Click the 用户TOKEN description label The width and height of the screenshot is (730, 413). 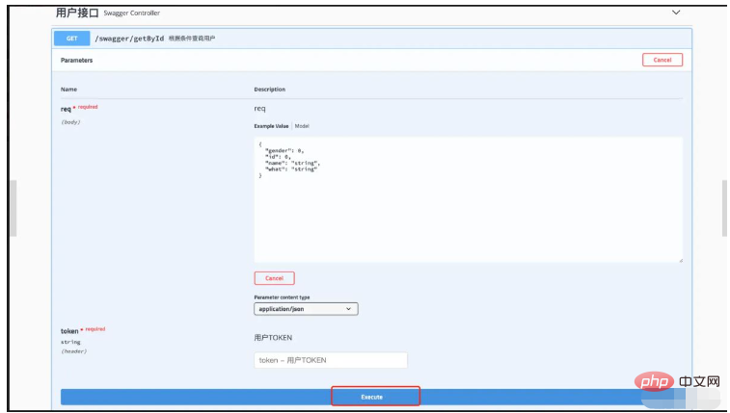[x=273, y=338]
